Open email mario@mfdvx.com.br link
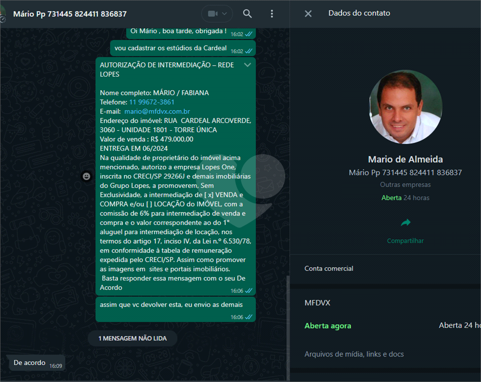Image resolution: width=481 pixels, height=382 pixels. pyautogui.click(x=157, y=111)
